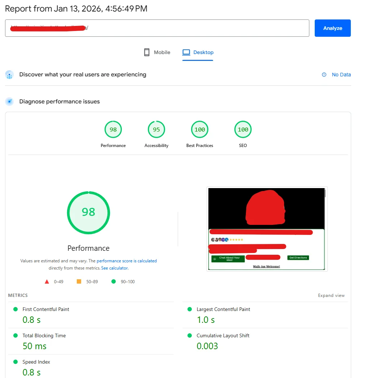Click the SEO score gauge showing 100

pos(243,129)
